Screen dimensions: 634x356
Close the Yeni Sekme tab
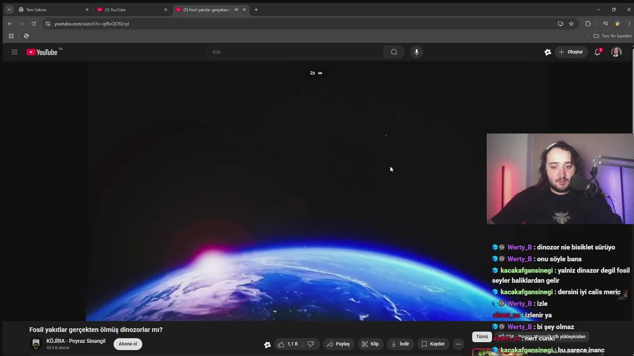click(87, 9)
